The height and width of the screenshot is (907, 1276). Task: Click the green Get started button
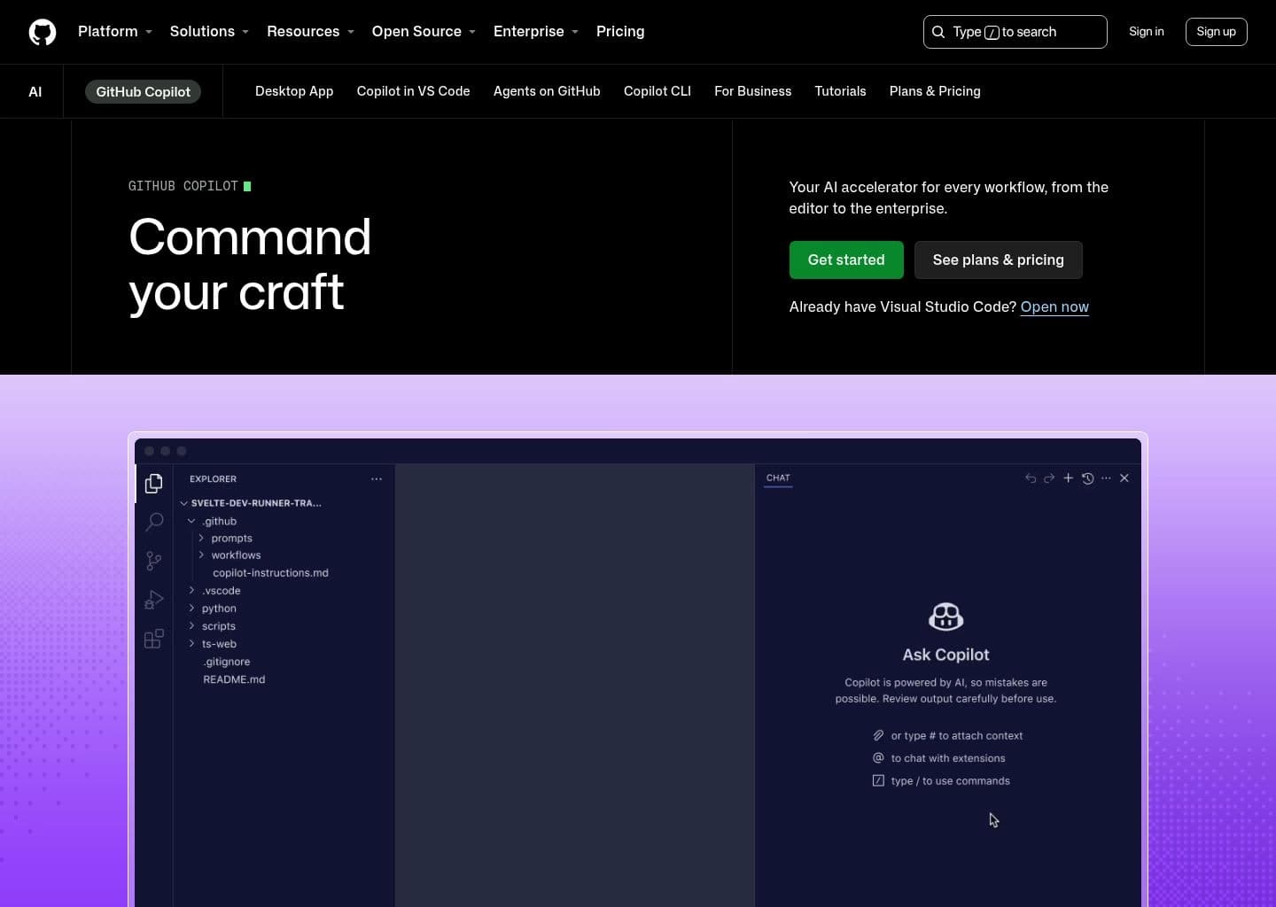[x=846, y=260]
